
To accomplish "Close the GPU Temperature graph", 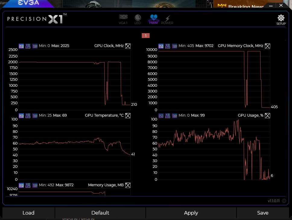I will coord(128,116).
